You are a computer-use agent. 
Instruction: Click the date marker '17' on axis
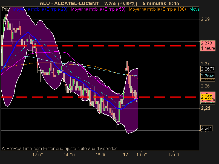click(126, 155)
